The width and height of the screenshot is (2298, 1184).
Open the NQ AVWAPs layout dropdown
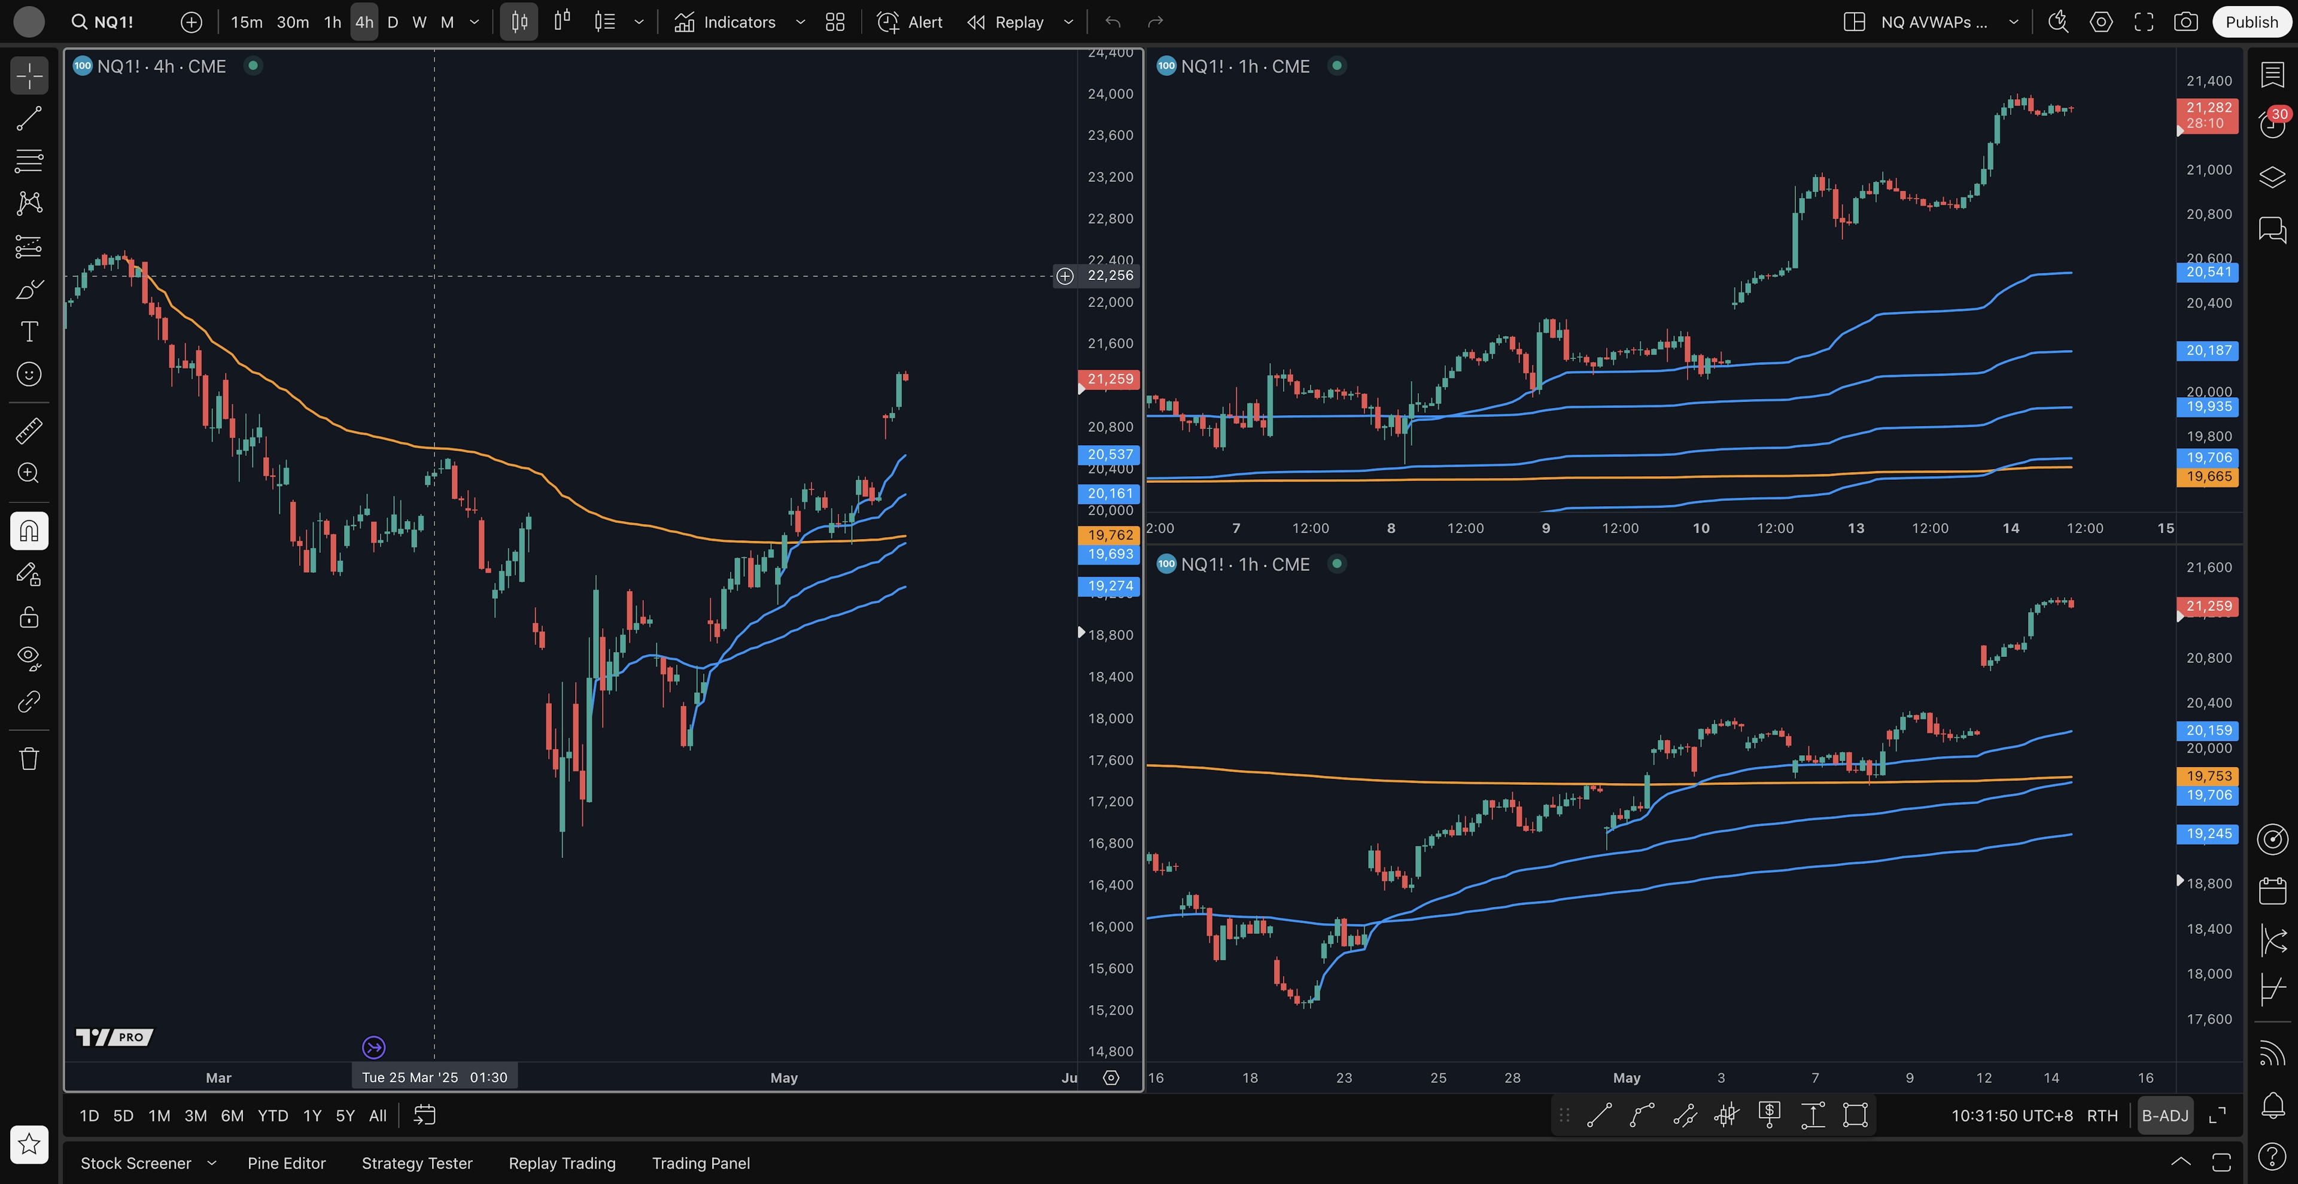[2013, 22]
